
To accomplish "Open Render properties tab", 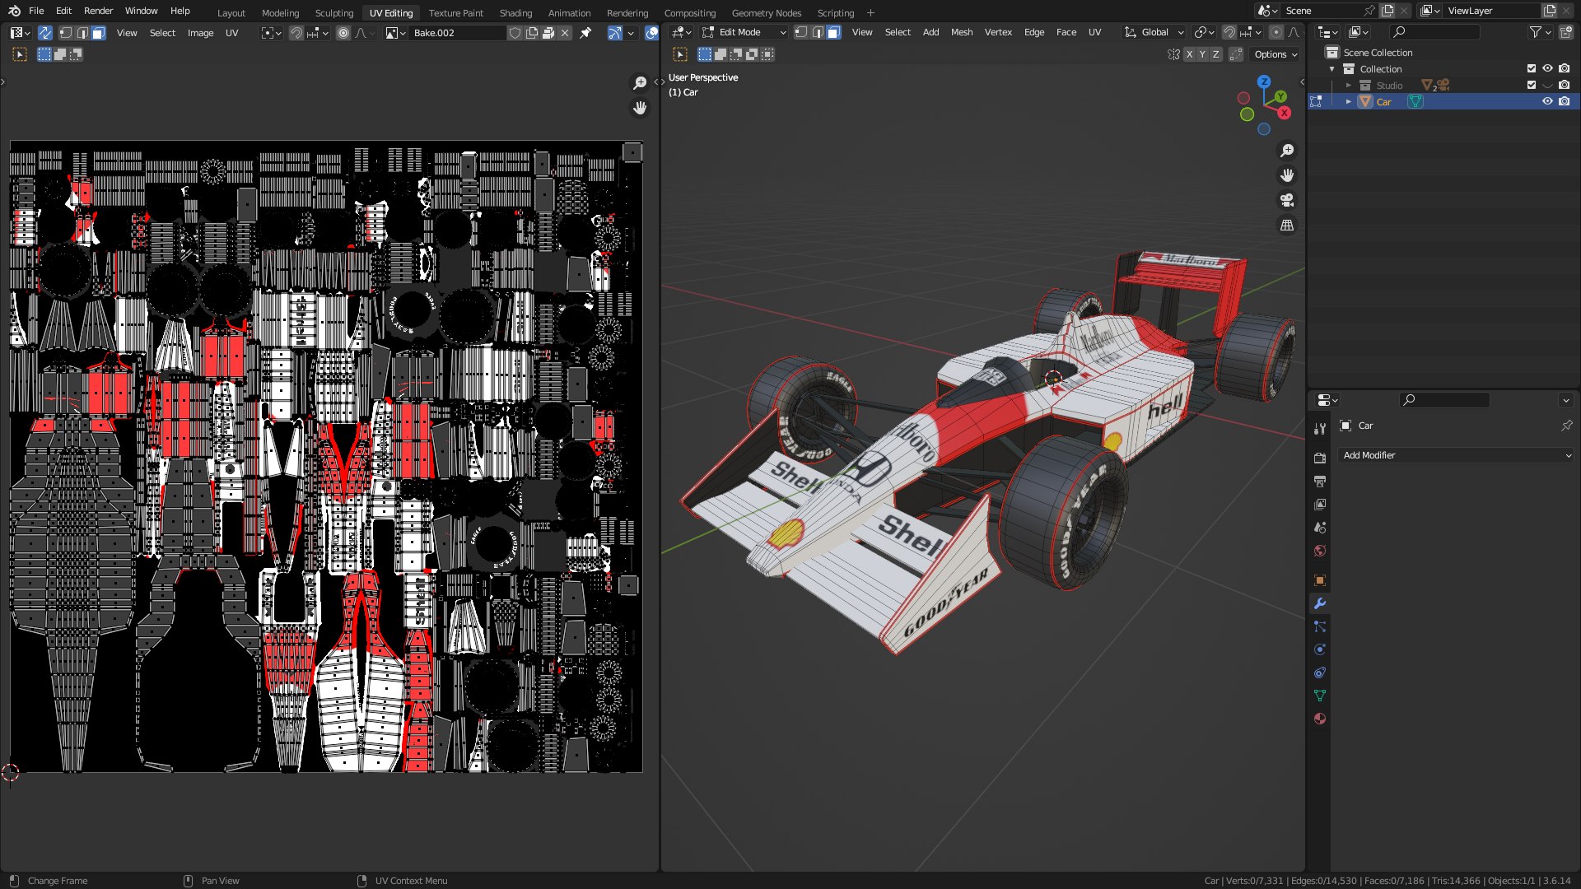I will point(1320,458).
